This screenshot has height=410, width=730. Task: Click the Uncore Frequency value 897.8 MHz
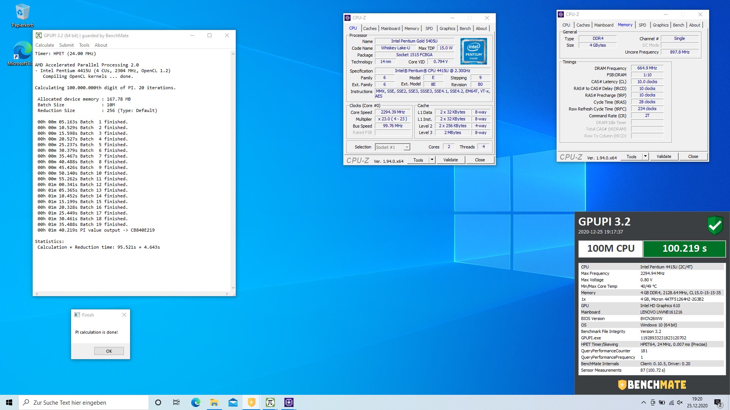click(x=680, y=52)
